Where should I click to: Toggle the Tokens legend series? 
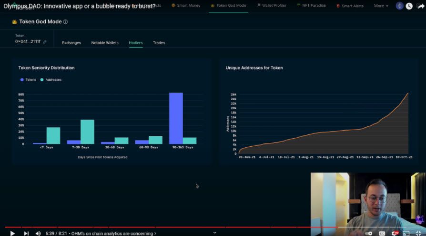pos(28,80)
